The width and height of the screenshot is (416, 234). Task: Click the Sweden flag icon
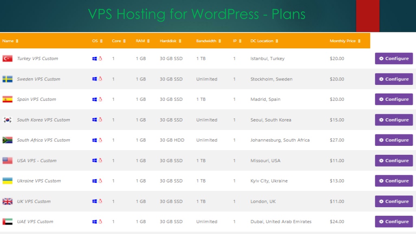coord(7,79)
